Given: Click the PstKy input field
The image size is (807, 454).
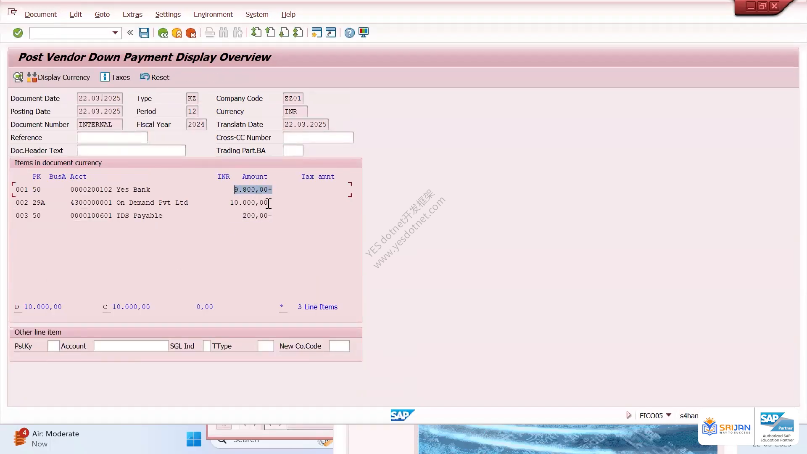Looking at the screenshot, I should [x=53, y=346].
